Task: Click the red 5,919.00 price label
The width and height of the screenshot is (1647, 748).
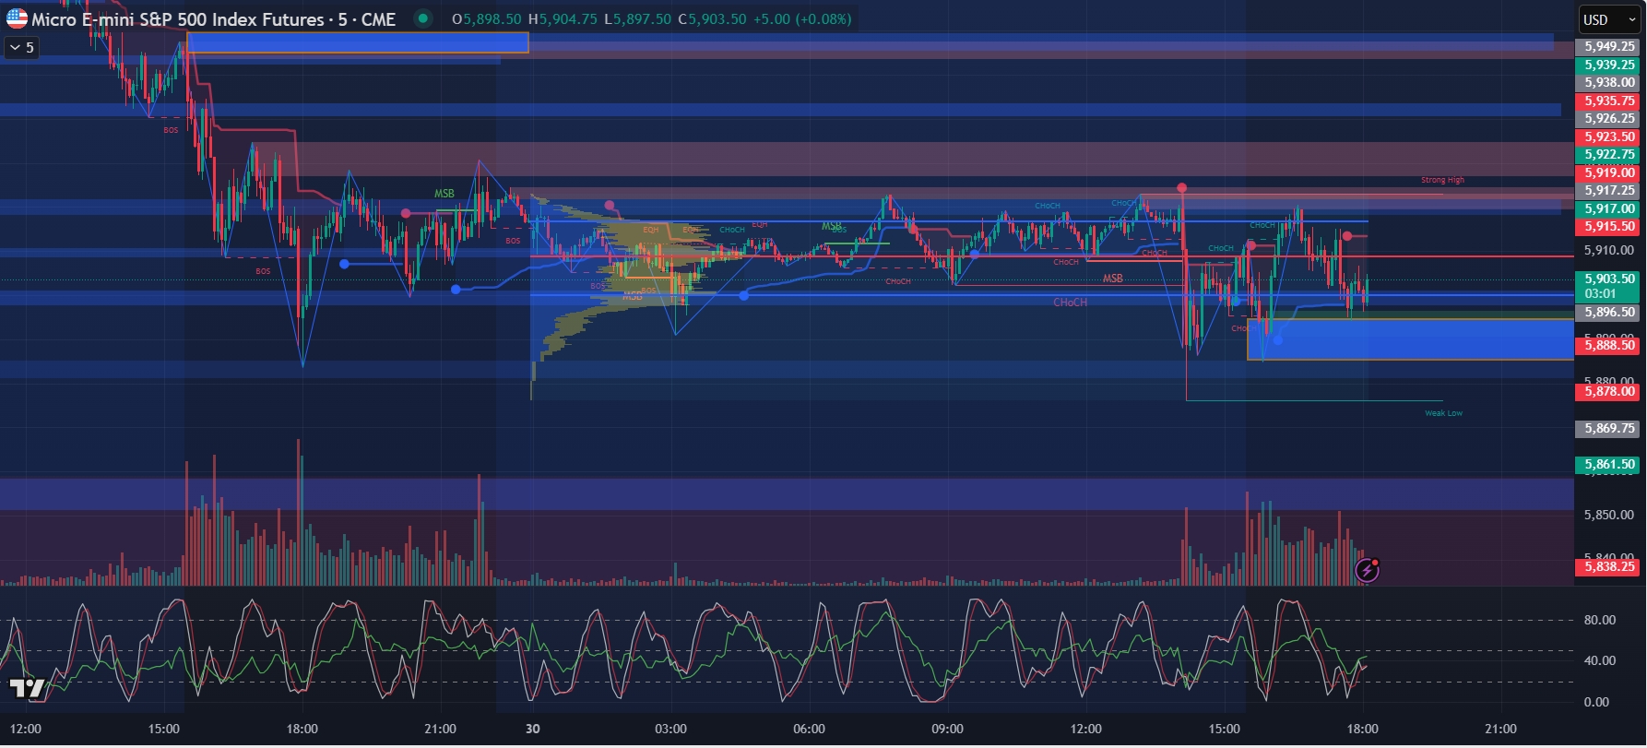Action: pos(1609,172)
